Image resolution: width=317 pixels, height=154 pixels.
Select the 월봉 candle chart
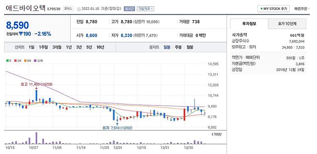(190, 47)
